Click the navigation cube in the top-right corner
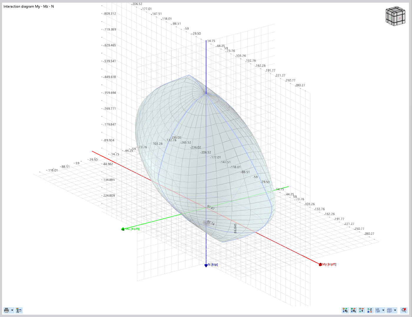 point(395,17)
